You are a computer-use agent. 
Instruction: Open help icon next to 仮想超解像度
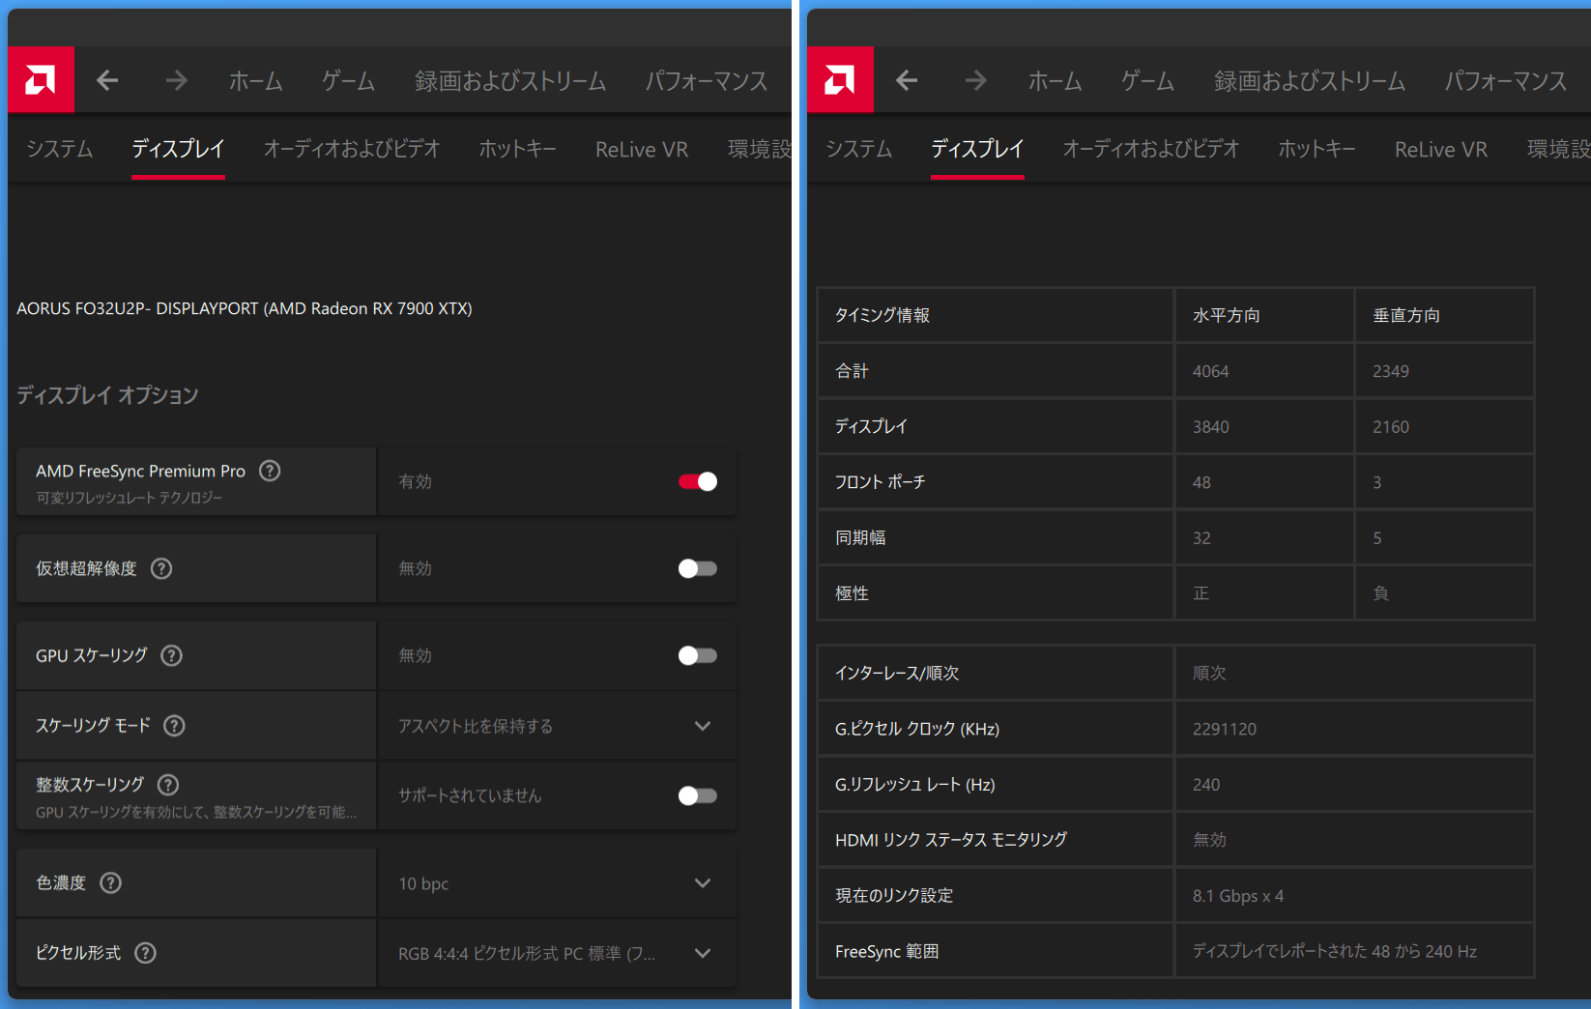161,568
